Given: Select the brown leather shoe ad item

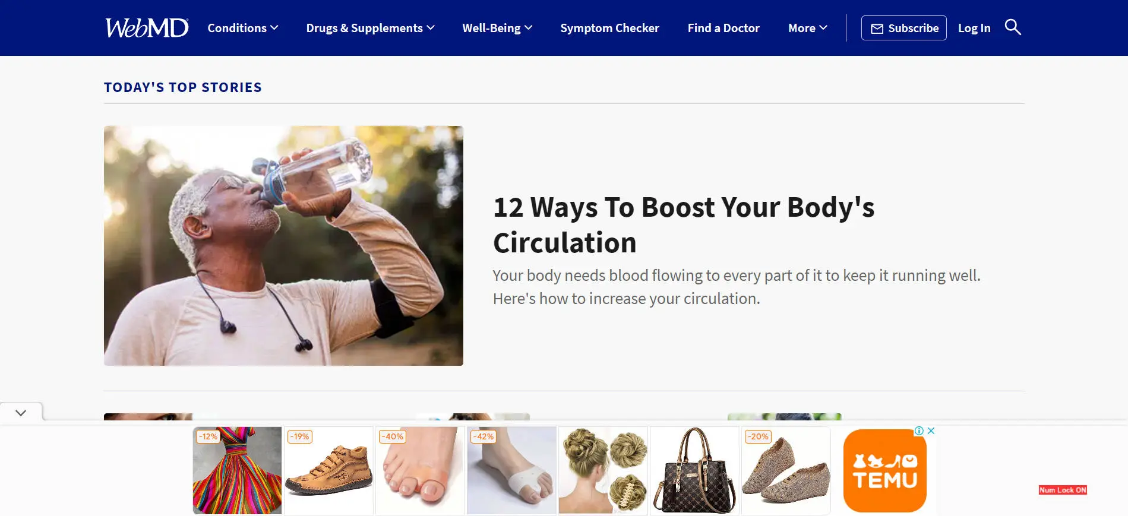Looking at the screenshot, I should (328, 470).
